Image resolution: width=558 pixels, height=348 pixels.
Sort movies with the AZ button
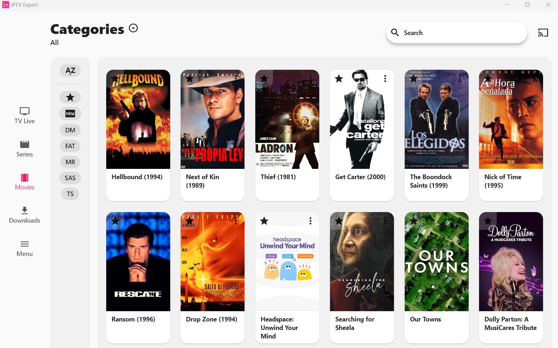tap(70, 70)
